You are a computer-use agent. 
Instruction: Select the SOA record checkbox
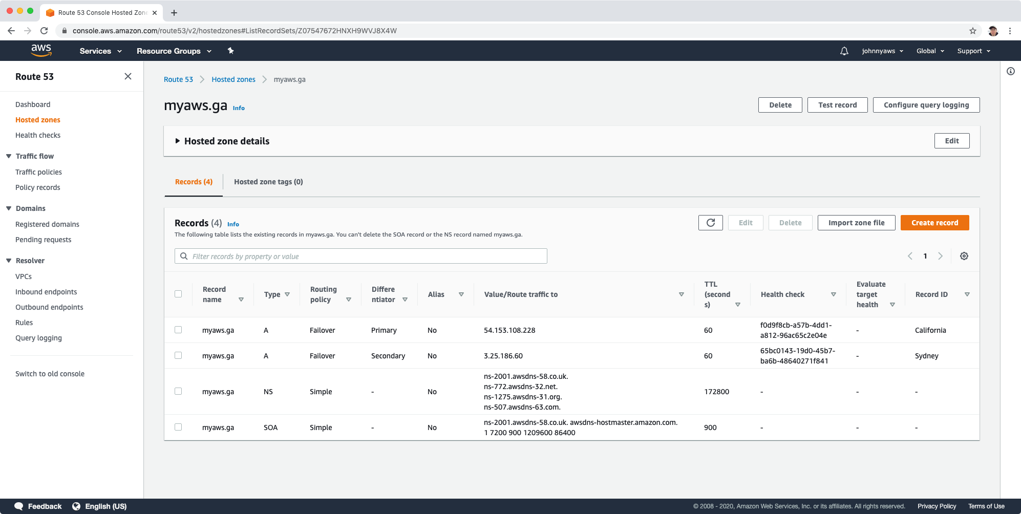178,427
